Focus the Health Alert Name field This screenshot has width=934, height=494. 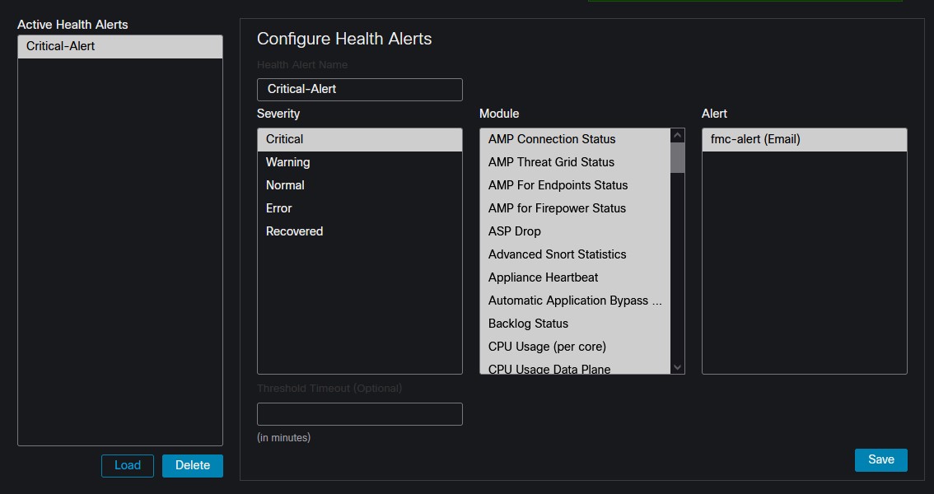pos(359,90)
